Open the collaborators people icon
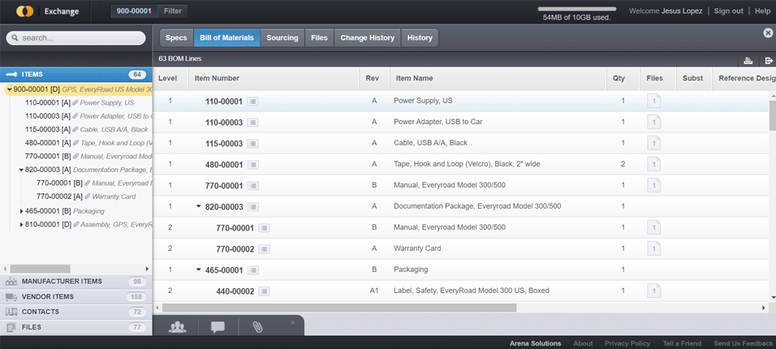Screen dimensions: 776x349 click(177, 327)
